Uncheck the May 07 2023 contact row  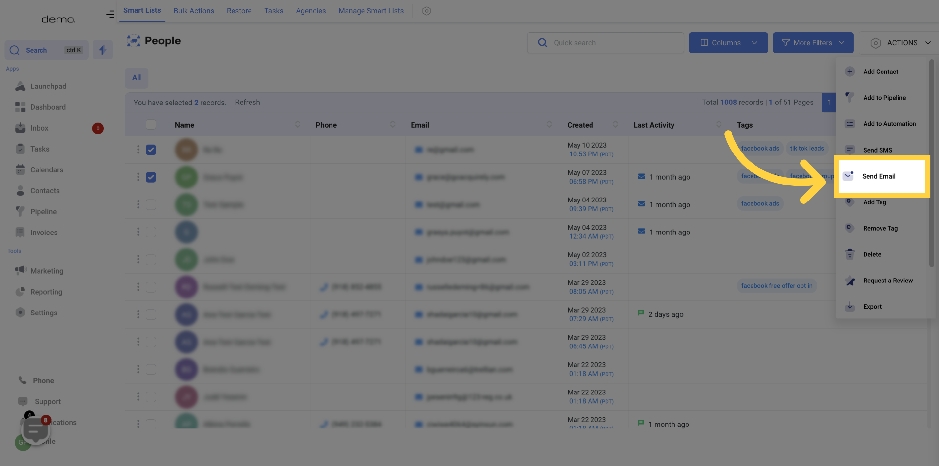pyautogui.click(x=151, y=177)
